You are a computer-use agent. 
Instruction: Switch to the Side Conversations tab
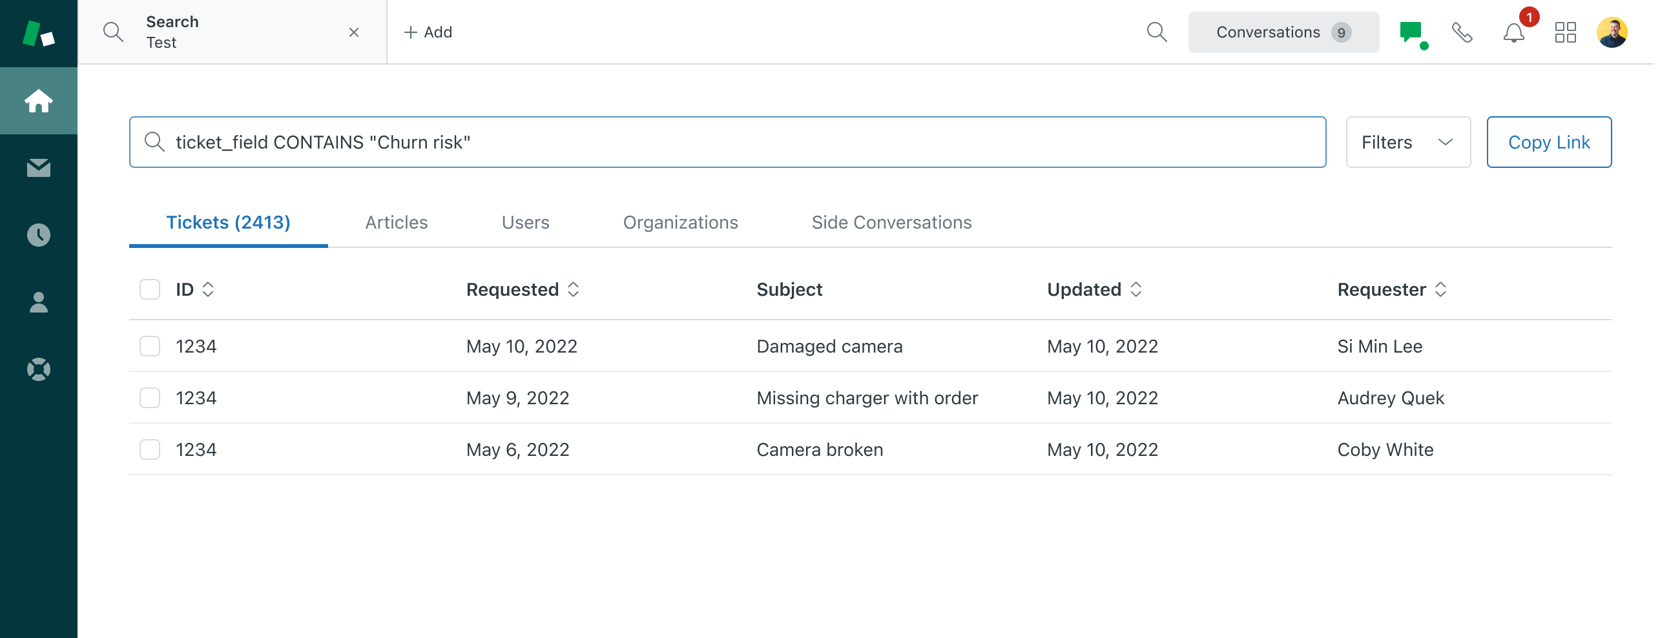(891, 222)
